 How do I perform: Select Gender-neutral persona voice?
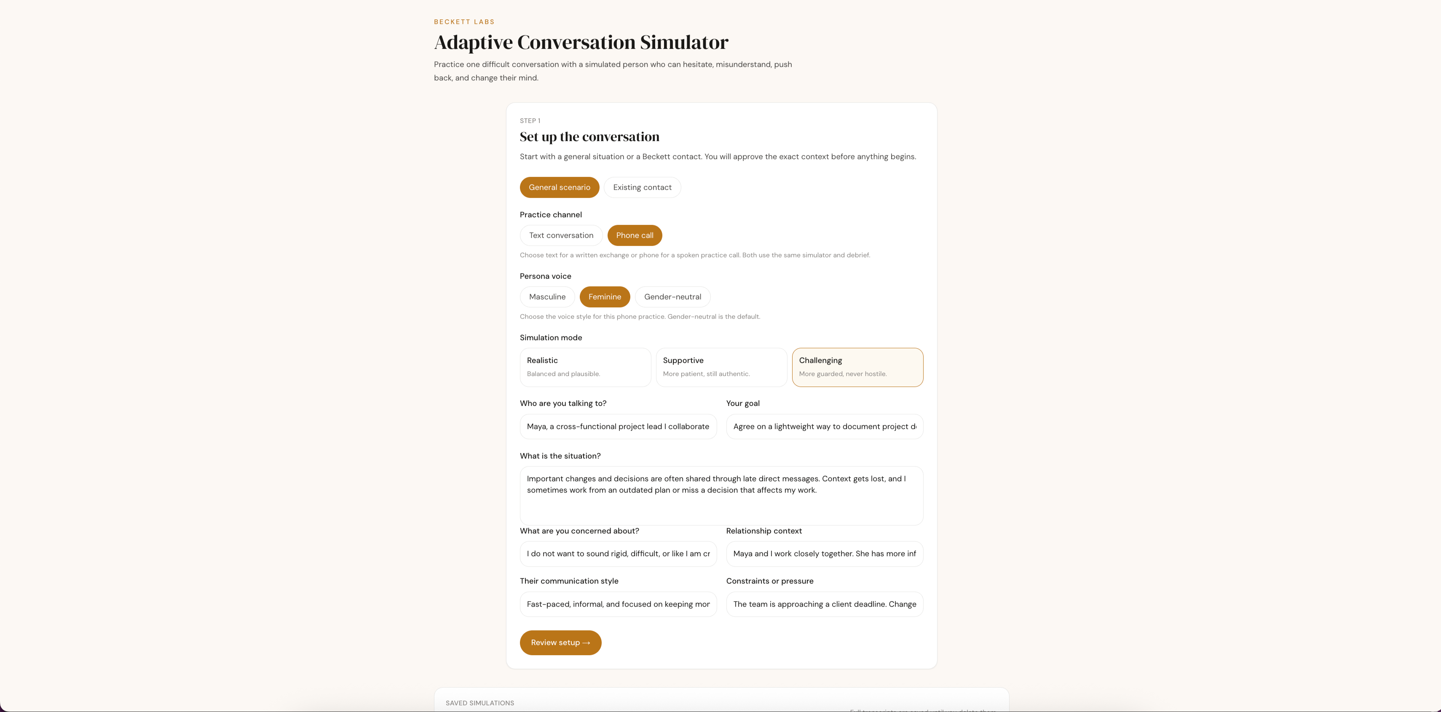[672, 297]
